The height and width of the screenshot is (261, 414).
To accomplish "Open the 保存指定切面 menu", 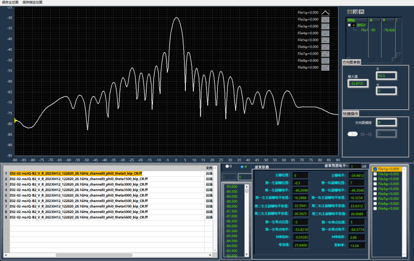I will pos(32,2).
